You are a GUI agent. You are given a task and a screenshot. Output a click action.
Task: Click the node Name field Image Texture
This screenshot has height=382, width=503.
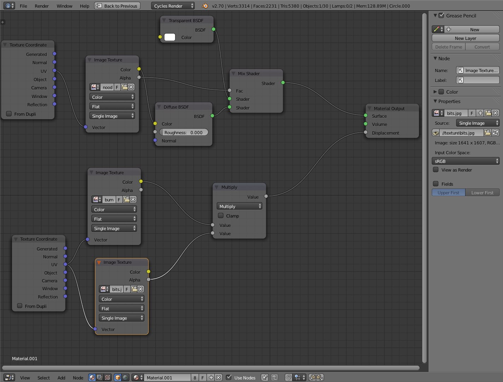(x=478, y=70)
